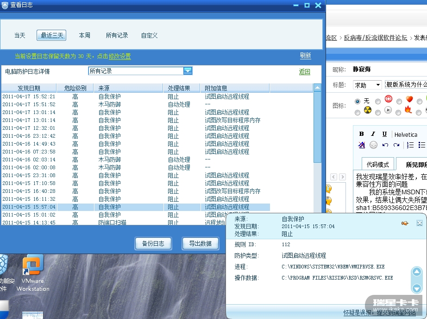Viewport: 427px width, 319px height.
Task: Click the 导出数据 button
Action: [x=201, y=243]
